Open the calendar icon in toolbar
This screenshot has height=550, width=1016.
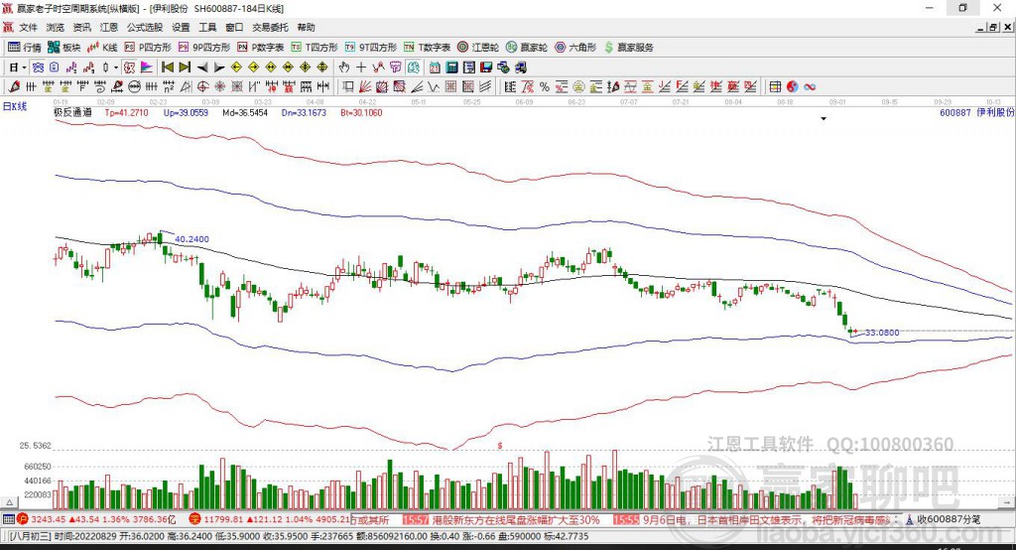435,68
